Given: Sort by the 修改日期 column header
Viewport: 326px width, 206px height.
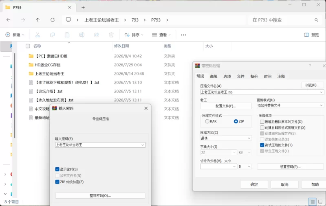Looking at the screenshot, I should [x=121, y=46].
